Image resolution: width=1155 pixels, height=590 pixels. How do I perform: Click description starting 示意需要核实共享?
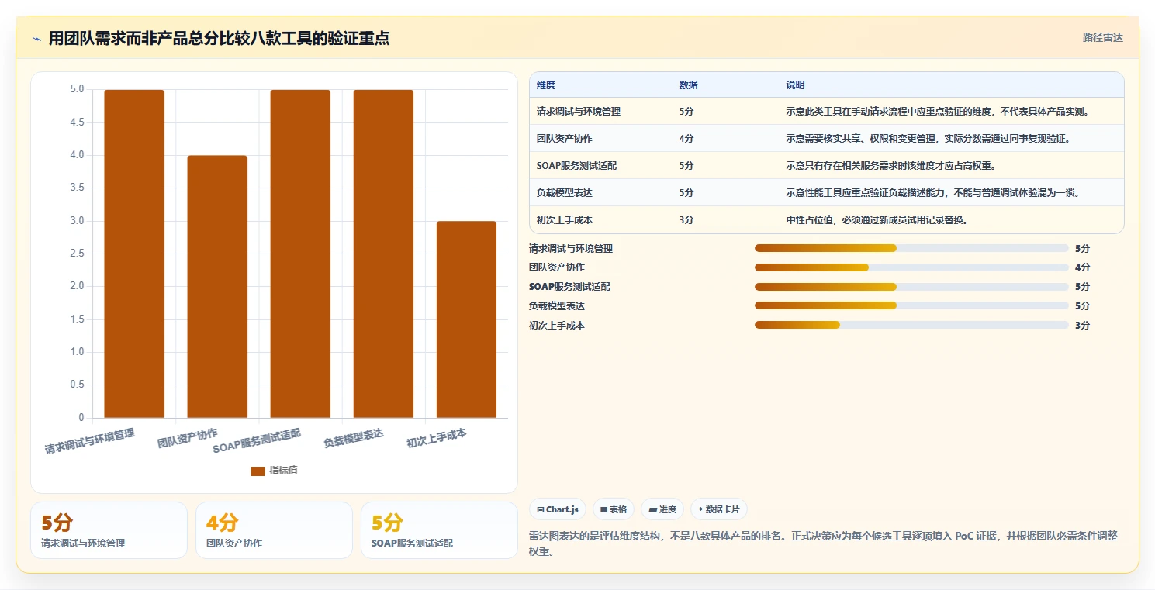coord(928,139)
